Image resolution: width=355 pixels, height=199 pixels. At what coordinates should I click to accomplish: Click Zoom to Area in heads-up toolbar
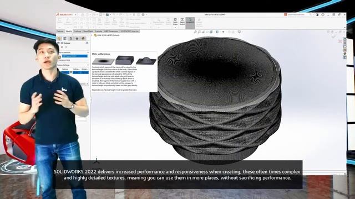199,32
